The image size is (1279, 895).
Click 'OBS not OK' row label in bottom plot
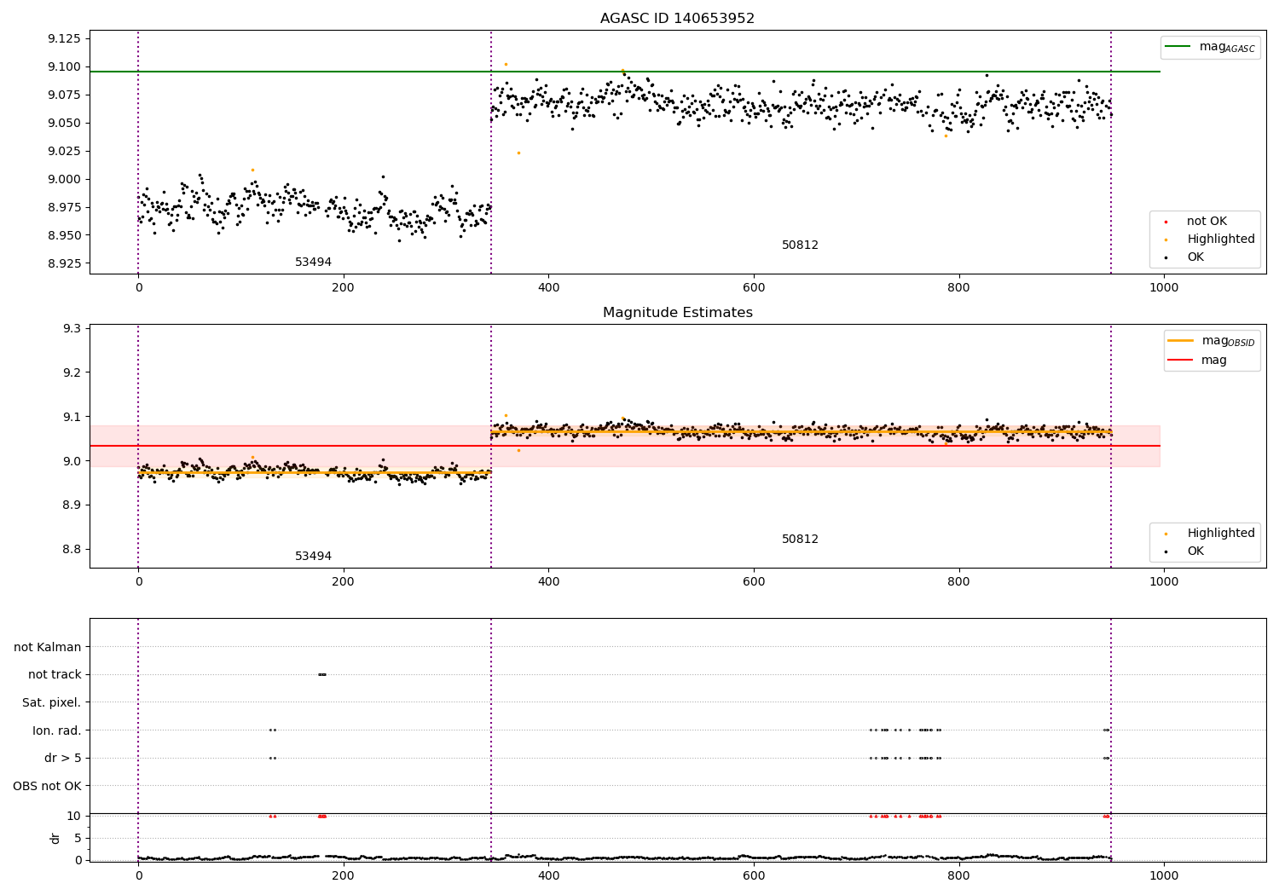(x=47, y=786)
